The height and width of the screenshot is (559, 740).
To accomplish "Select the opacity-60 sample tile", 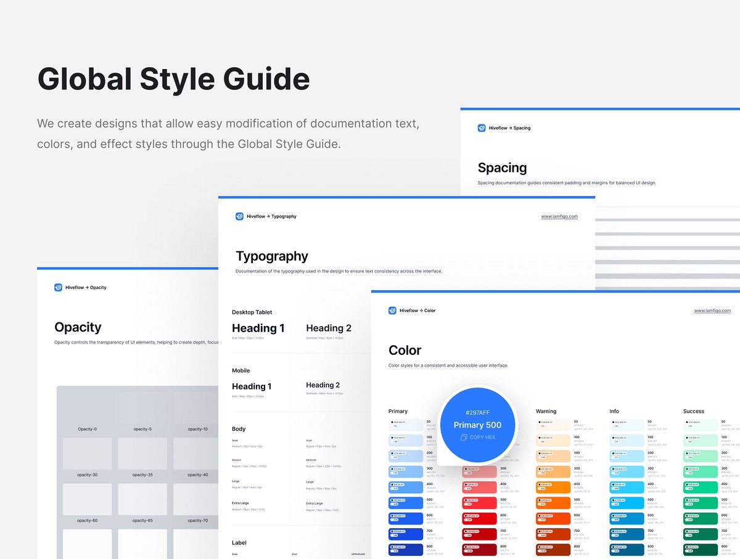I will (x=87, y=499).
